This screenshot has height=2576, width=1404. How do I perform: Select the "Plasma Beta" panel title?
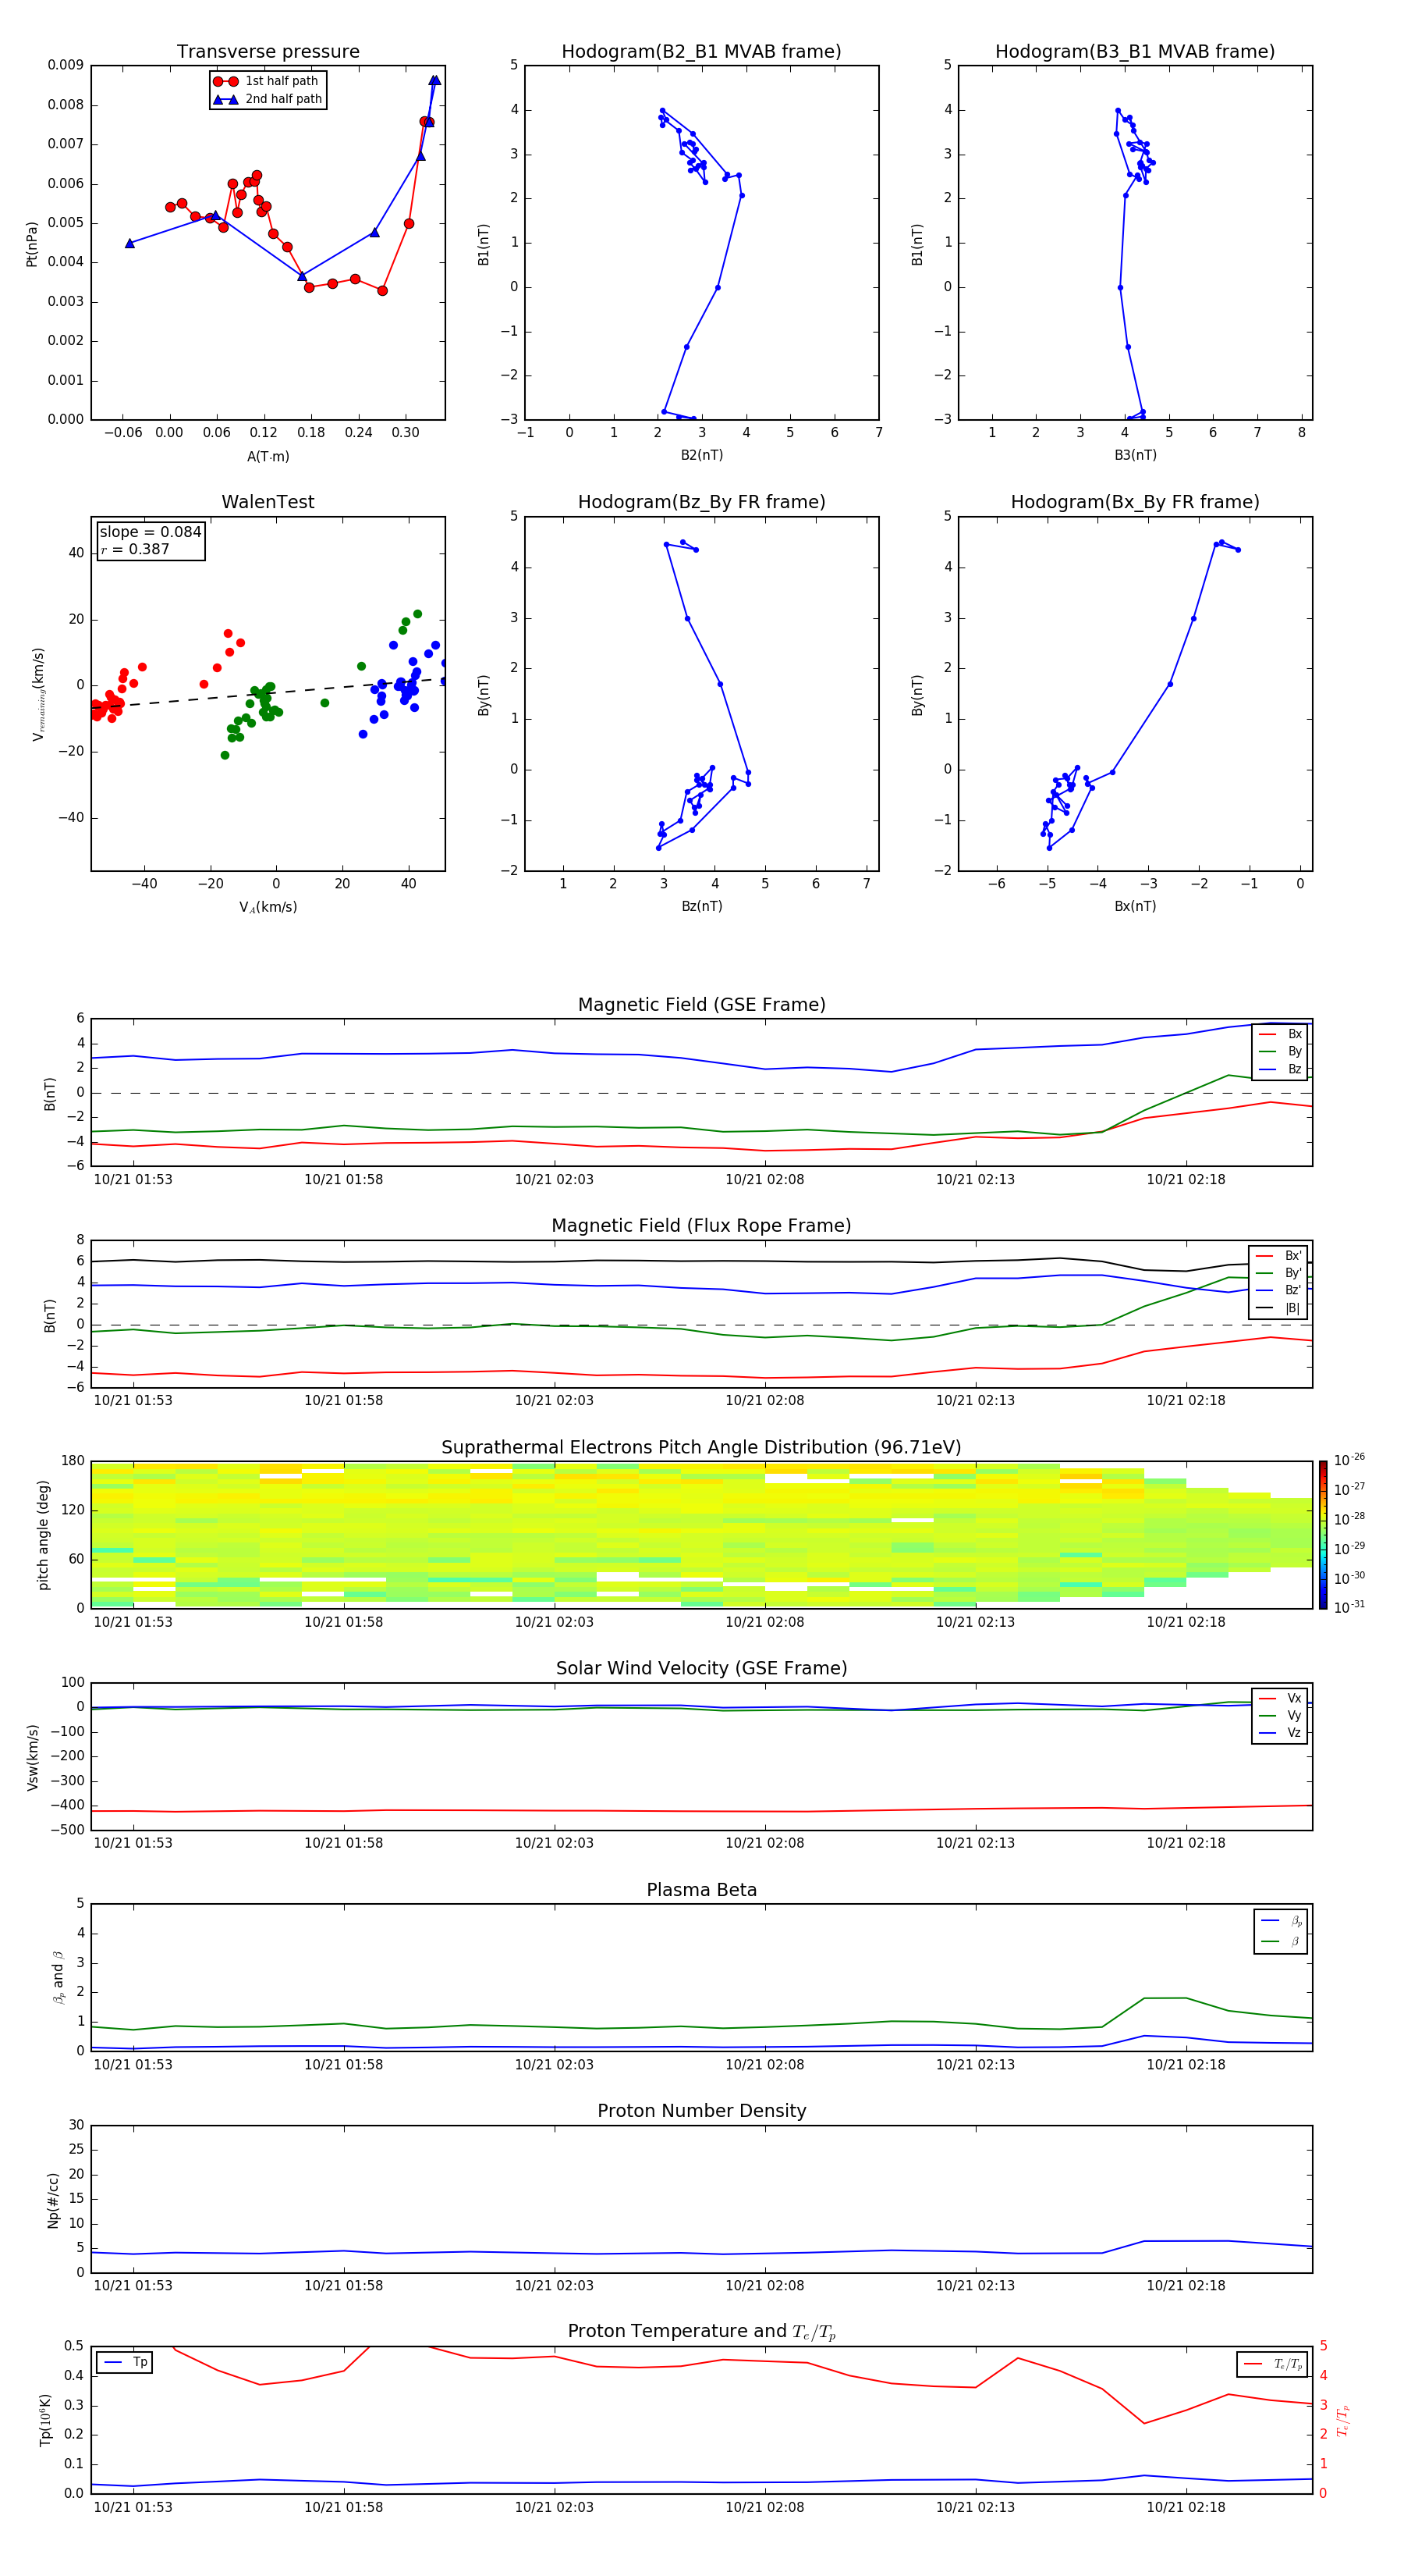(x=701, y=1890)
